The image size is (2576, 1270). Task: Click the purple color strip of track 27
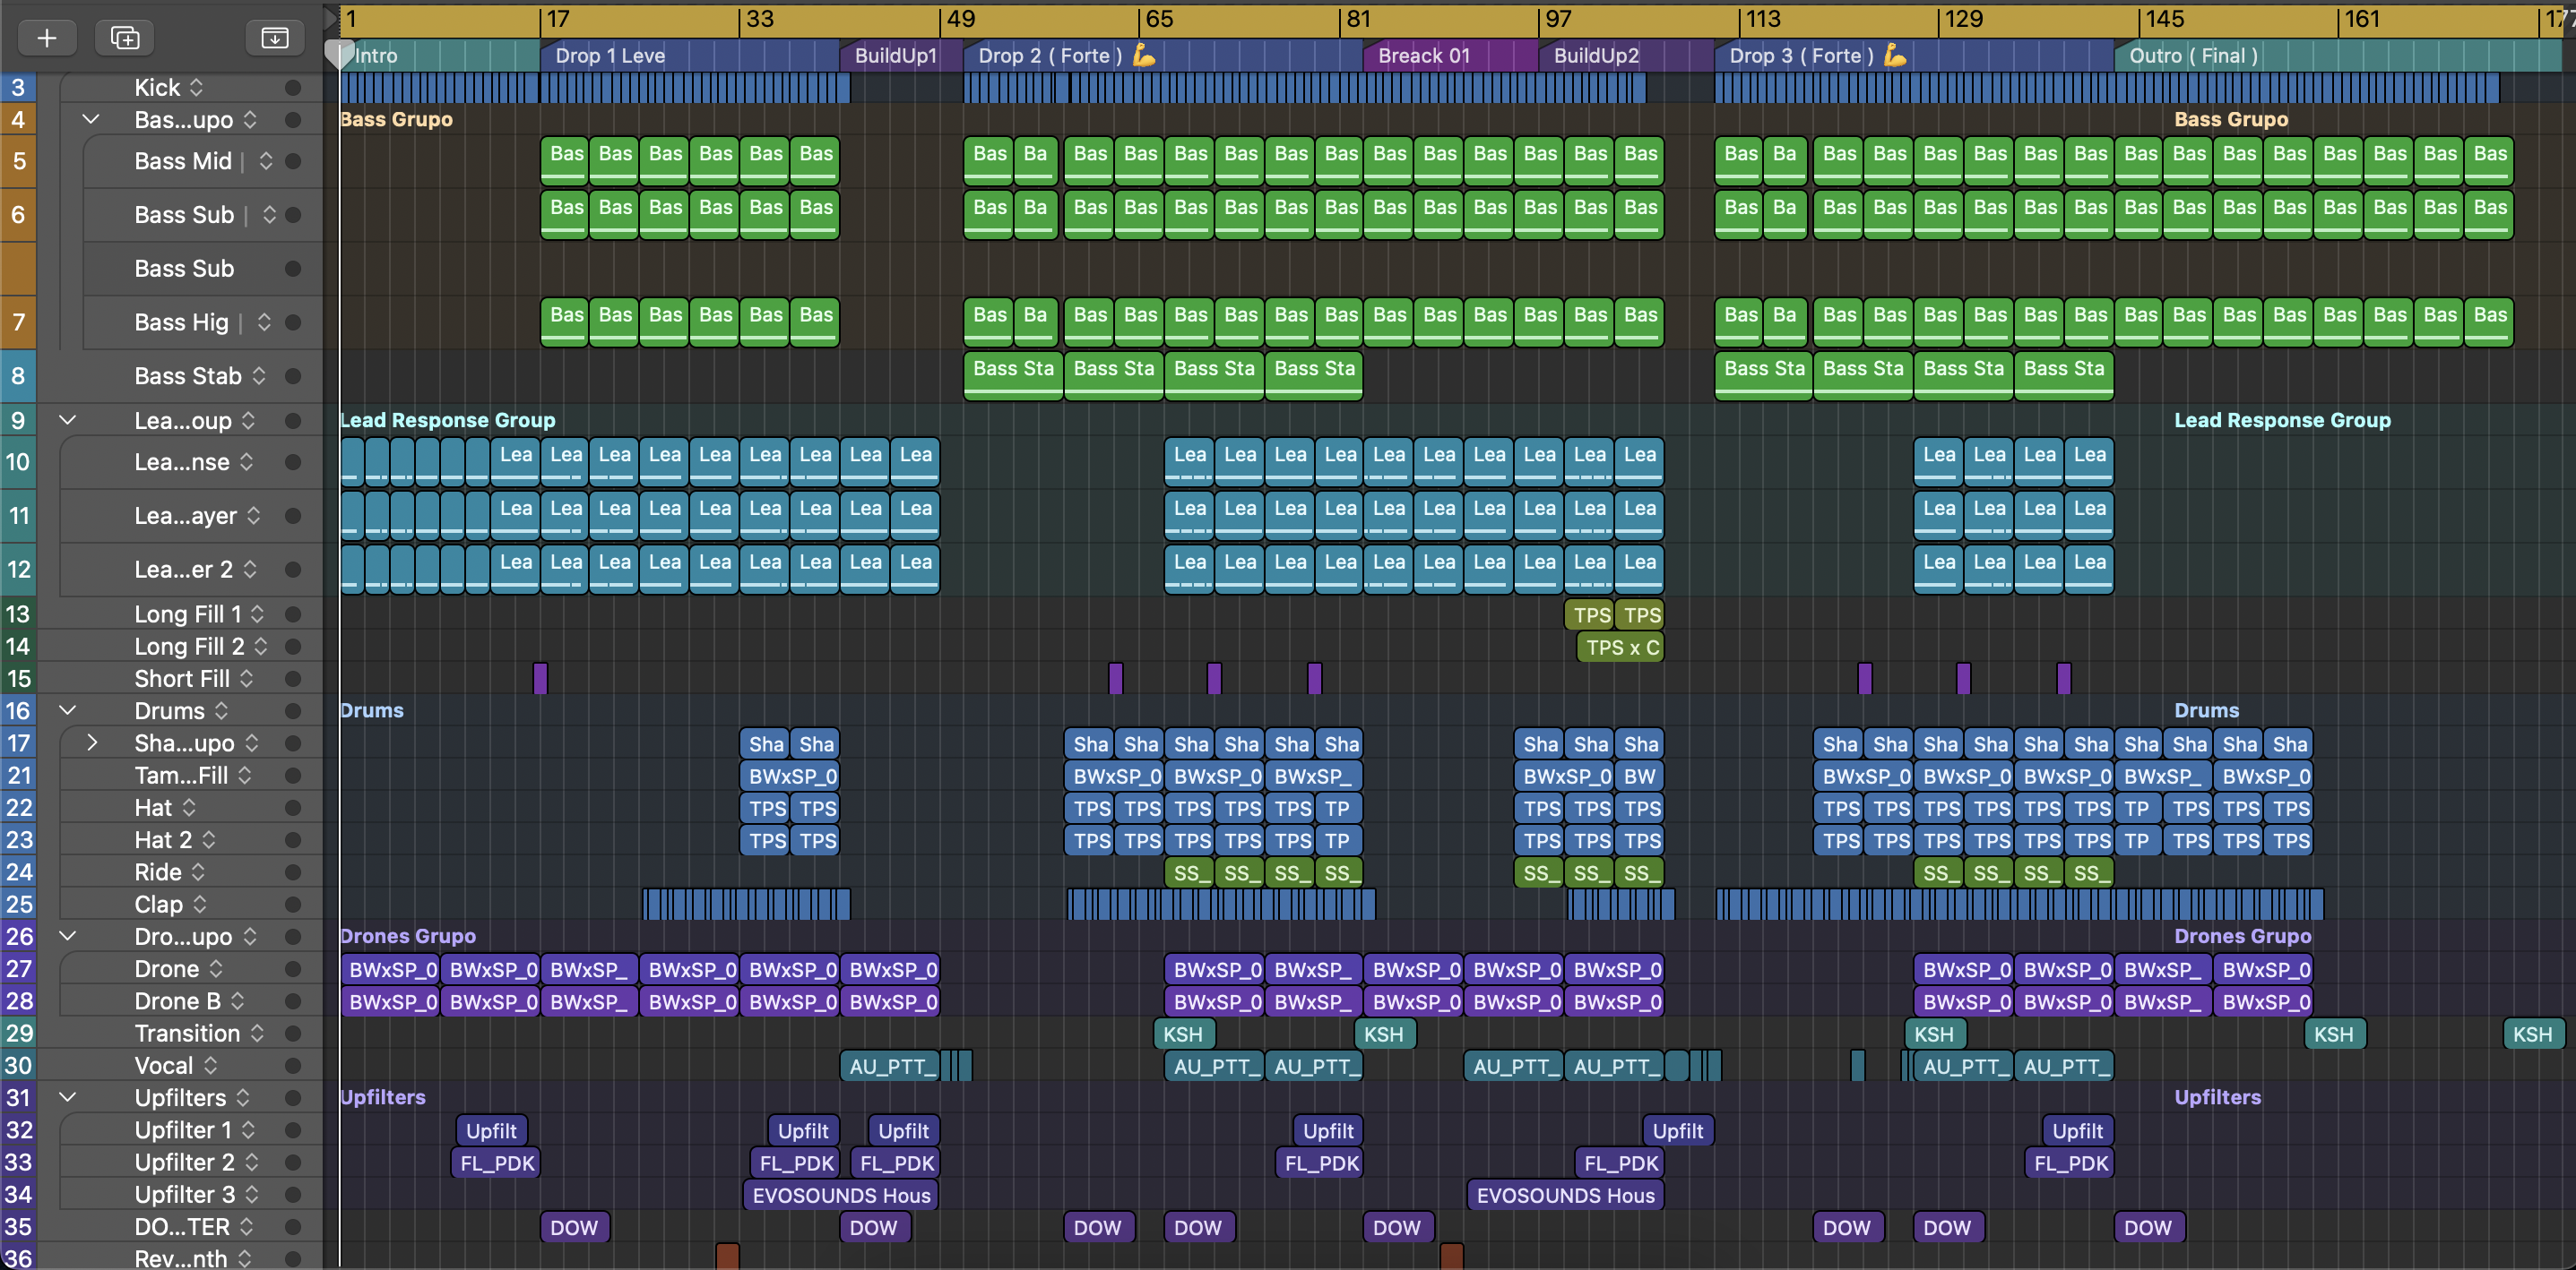18,969
